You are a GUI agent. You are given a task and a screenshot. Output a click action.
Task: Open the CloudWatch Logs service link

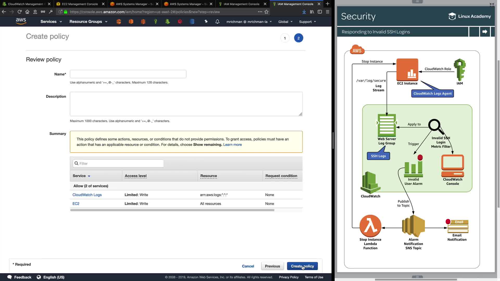[87, 195]
